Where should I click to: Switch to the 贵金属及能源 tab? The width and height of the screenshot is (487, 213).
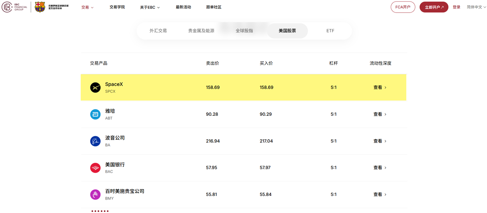pyautogui.click(x=201, y=31)
